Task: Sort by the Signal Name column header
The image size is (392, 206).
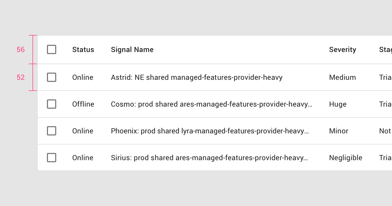Action: pos(132,49)
